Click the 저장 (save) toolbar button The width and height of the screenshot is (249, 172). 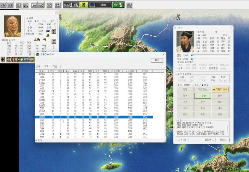tap(3, 5)
